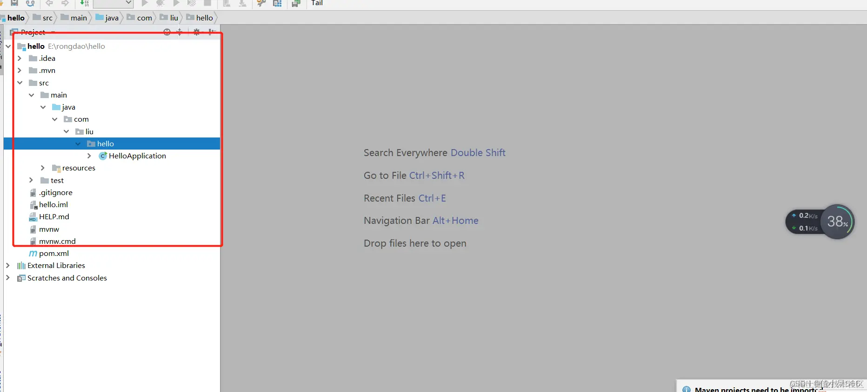Select pom.xml in the project tree
This screenshot has height=392, width=867.
pyautogui.click(x=49, y=253)
